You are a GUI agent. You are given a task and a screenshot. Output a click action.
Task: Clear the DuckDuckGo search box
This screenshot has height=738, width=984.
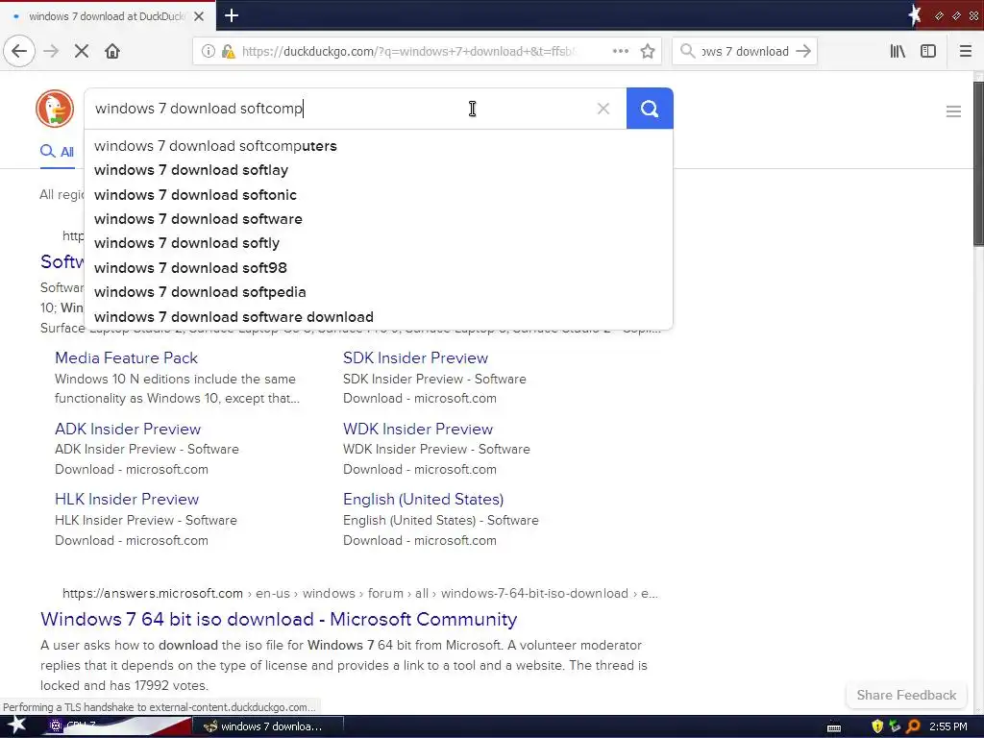[x=603, y=109]
